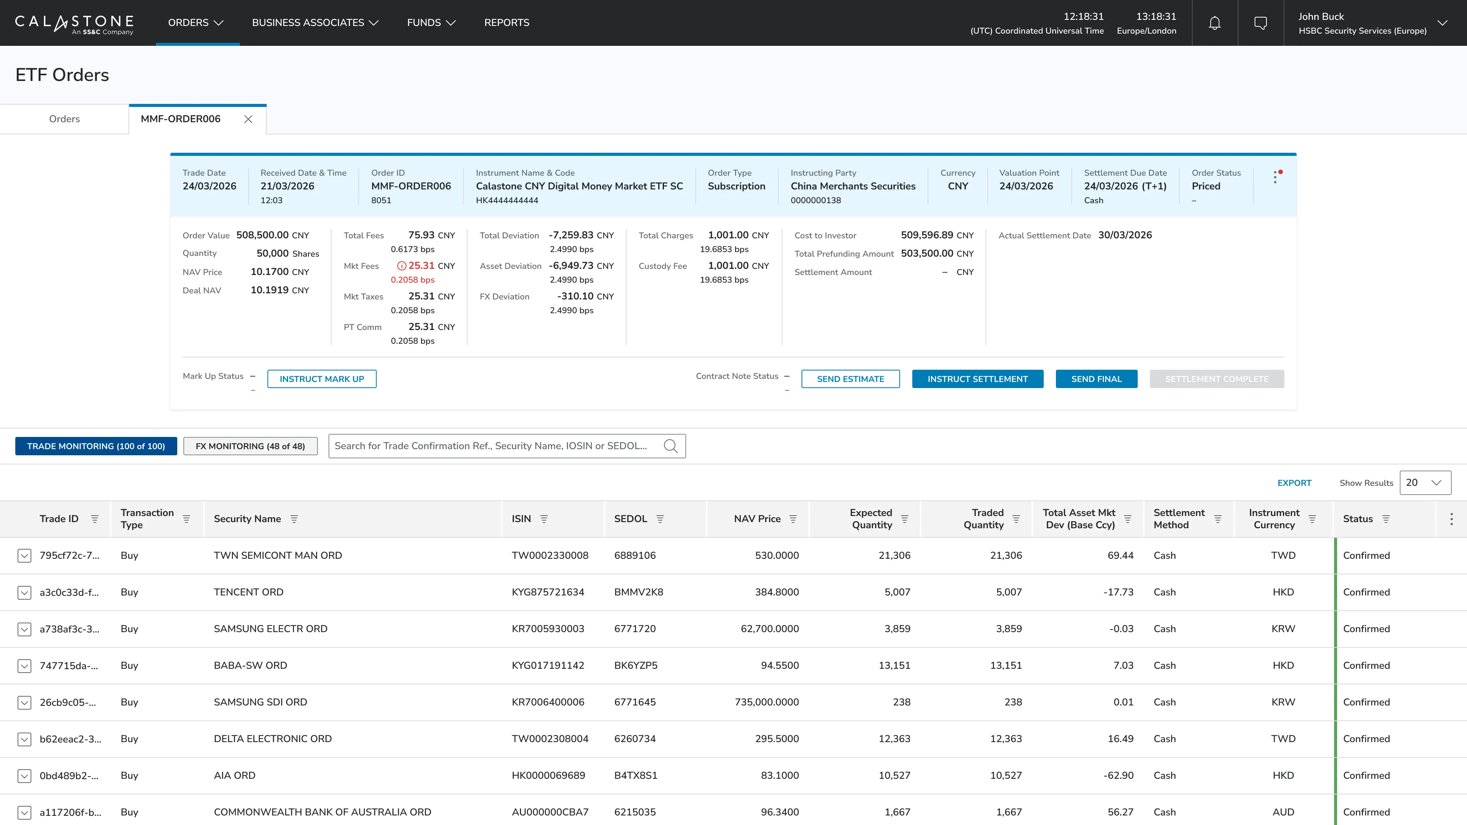The width and height of the screenshot is (1467, 825).
Task: Filter the Transaction Type column
Action: click(x=186, y=519)
